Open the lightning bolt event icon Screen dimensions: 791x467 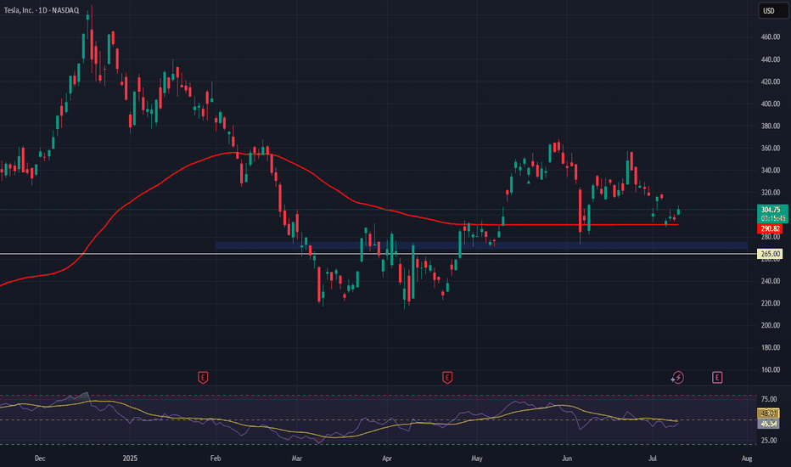[677, 377]
